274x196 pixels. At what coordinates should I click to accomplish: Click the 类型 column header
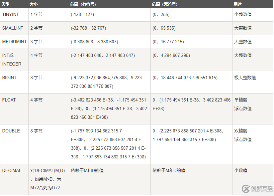click(6, 4)
